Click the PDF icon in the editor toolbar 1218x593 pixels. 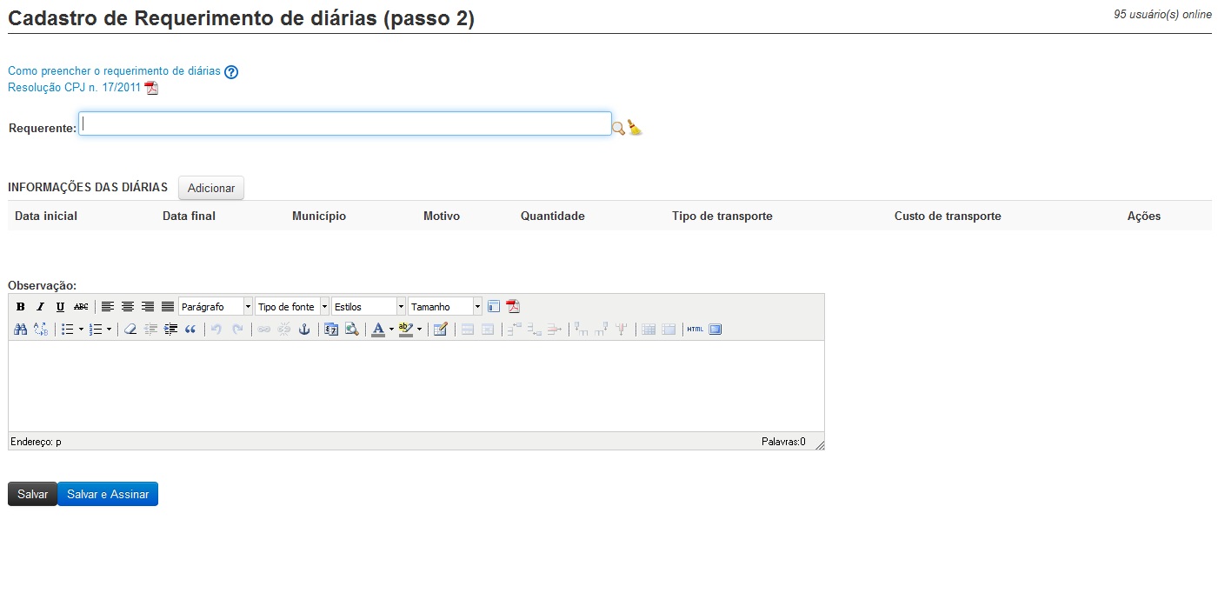click(x=513, y=307)
